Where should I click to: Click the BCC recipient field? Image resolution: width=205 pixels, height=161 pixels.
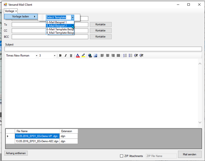50,37
